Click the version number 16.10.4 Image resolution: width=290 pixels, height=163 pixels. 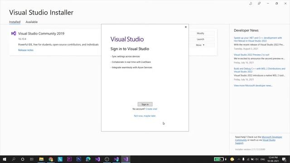pyautogui.click(x=22, y=39)
